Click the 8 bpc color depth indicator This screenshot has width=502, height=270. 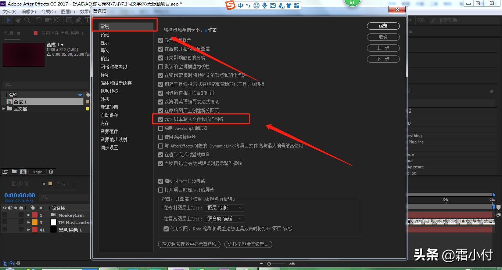37,172
